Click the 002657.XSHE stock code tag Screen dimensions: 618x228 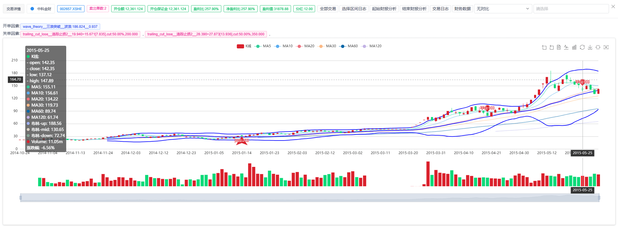point(71,9)
